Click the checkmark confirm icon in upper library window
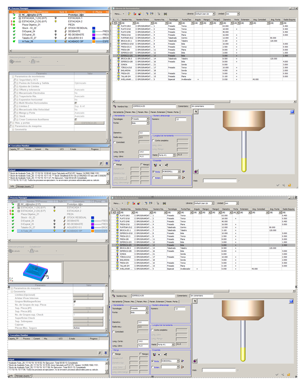The height and width of the screenshot is (382, 305). tap(278, 185)
